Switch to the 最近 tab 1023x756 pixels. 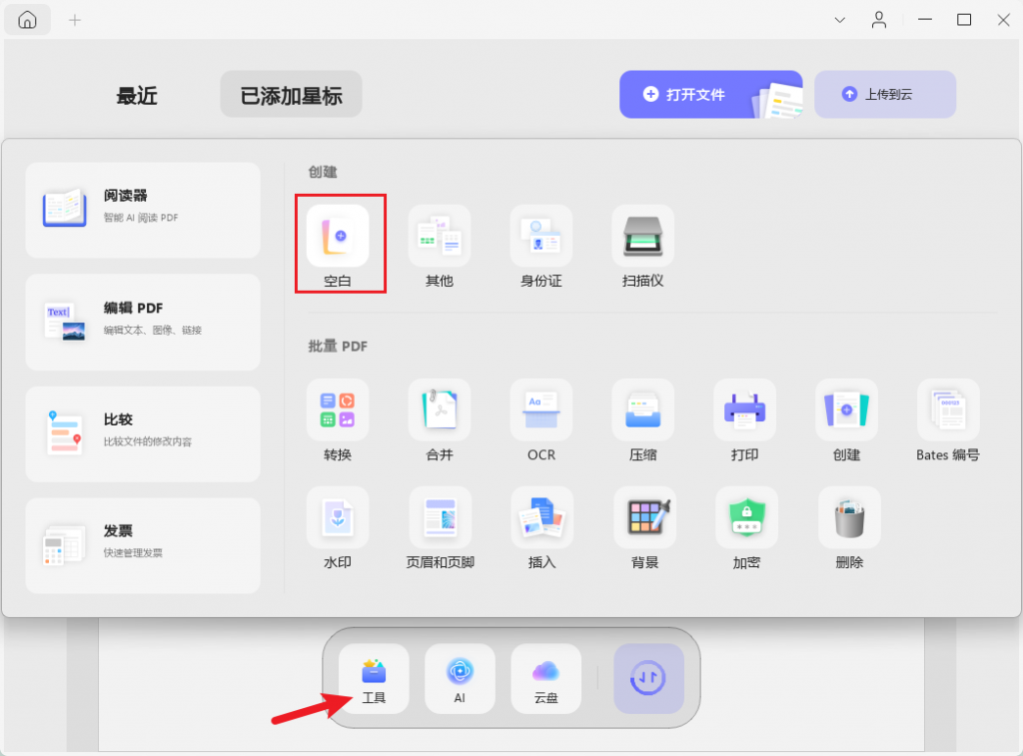(137, 96)
